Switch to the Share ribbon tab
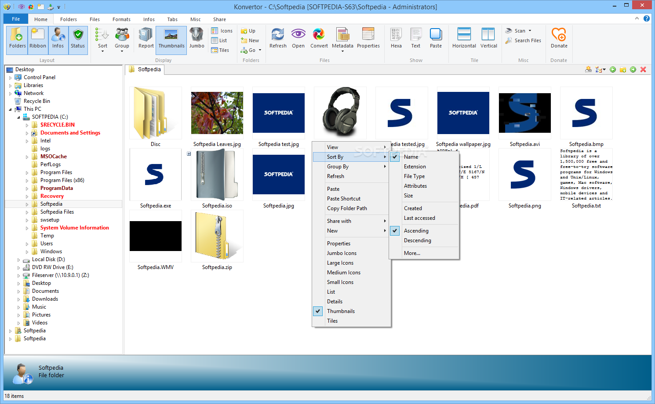The height and width of the screenshot is (404, 655). pos(219,19)
